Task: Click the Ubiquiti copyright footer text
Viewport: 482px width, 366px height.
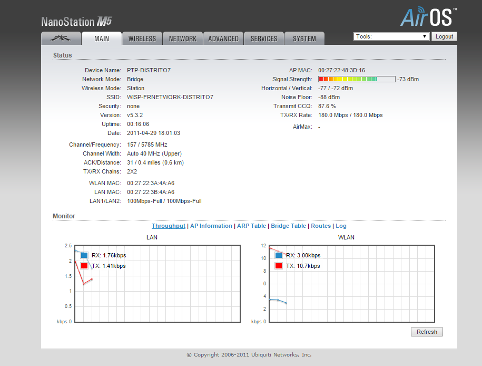Action: coord(249,354)
